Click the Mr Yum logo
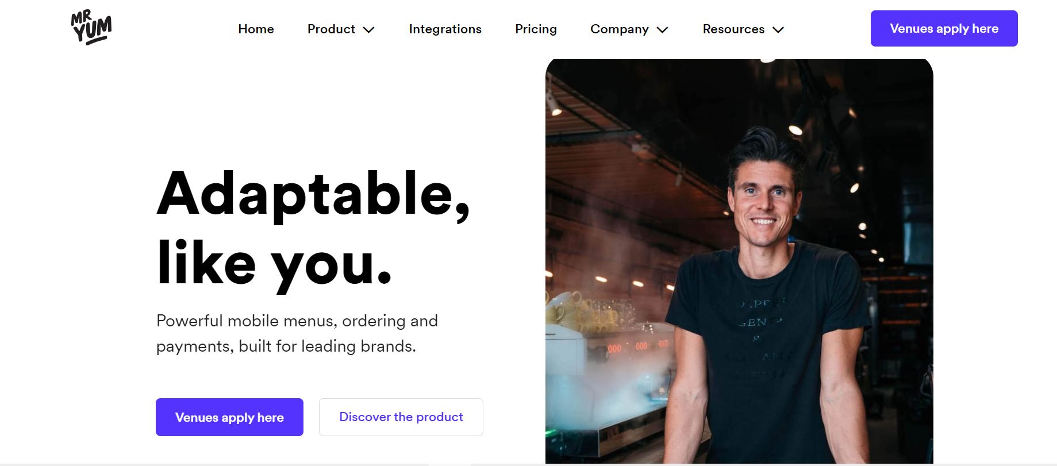1057x466 pixels. click(x=91, y=28)
